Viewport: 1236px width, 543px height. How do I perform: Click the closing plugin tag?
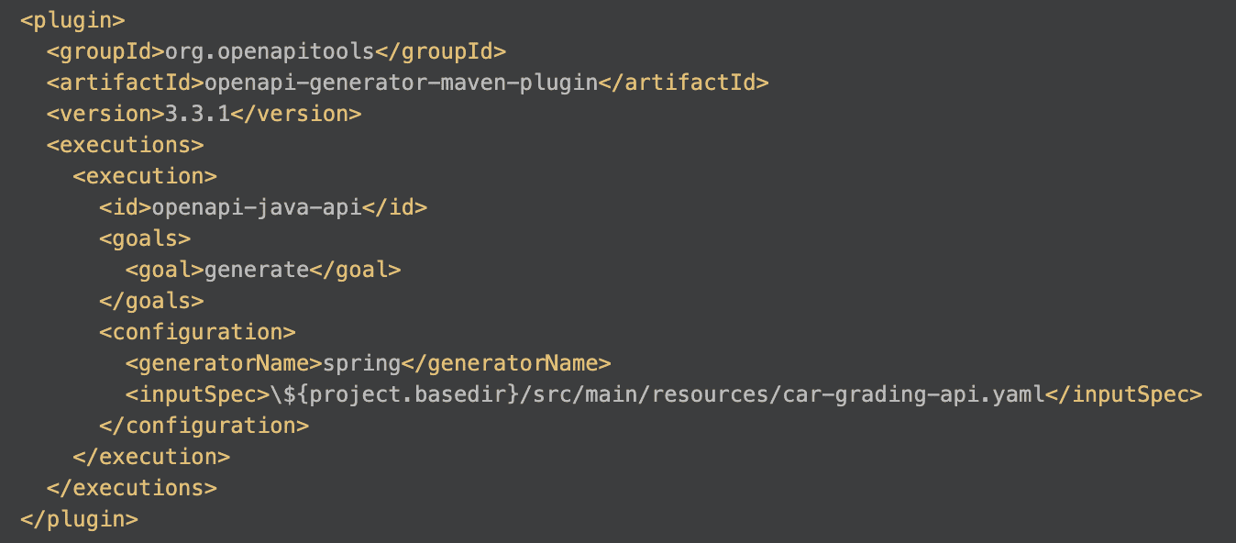click(x=79, y=519)
